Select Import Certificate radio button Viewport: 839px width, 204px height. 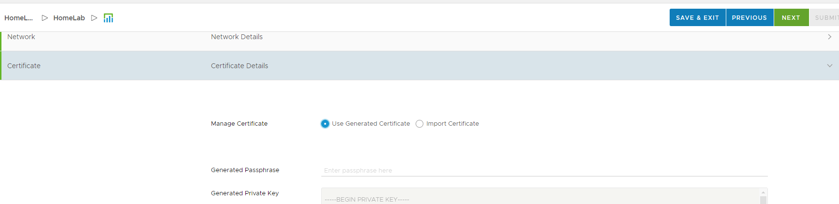(x=419, y=124)
